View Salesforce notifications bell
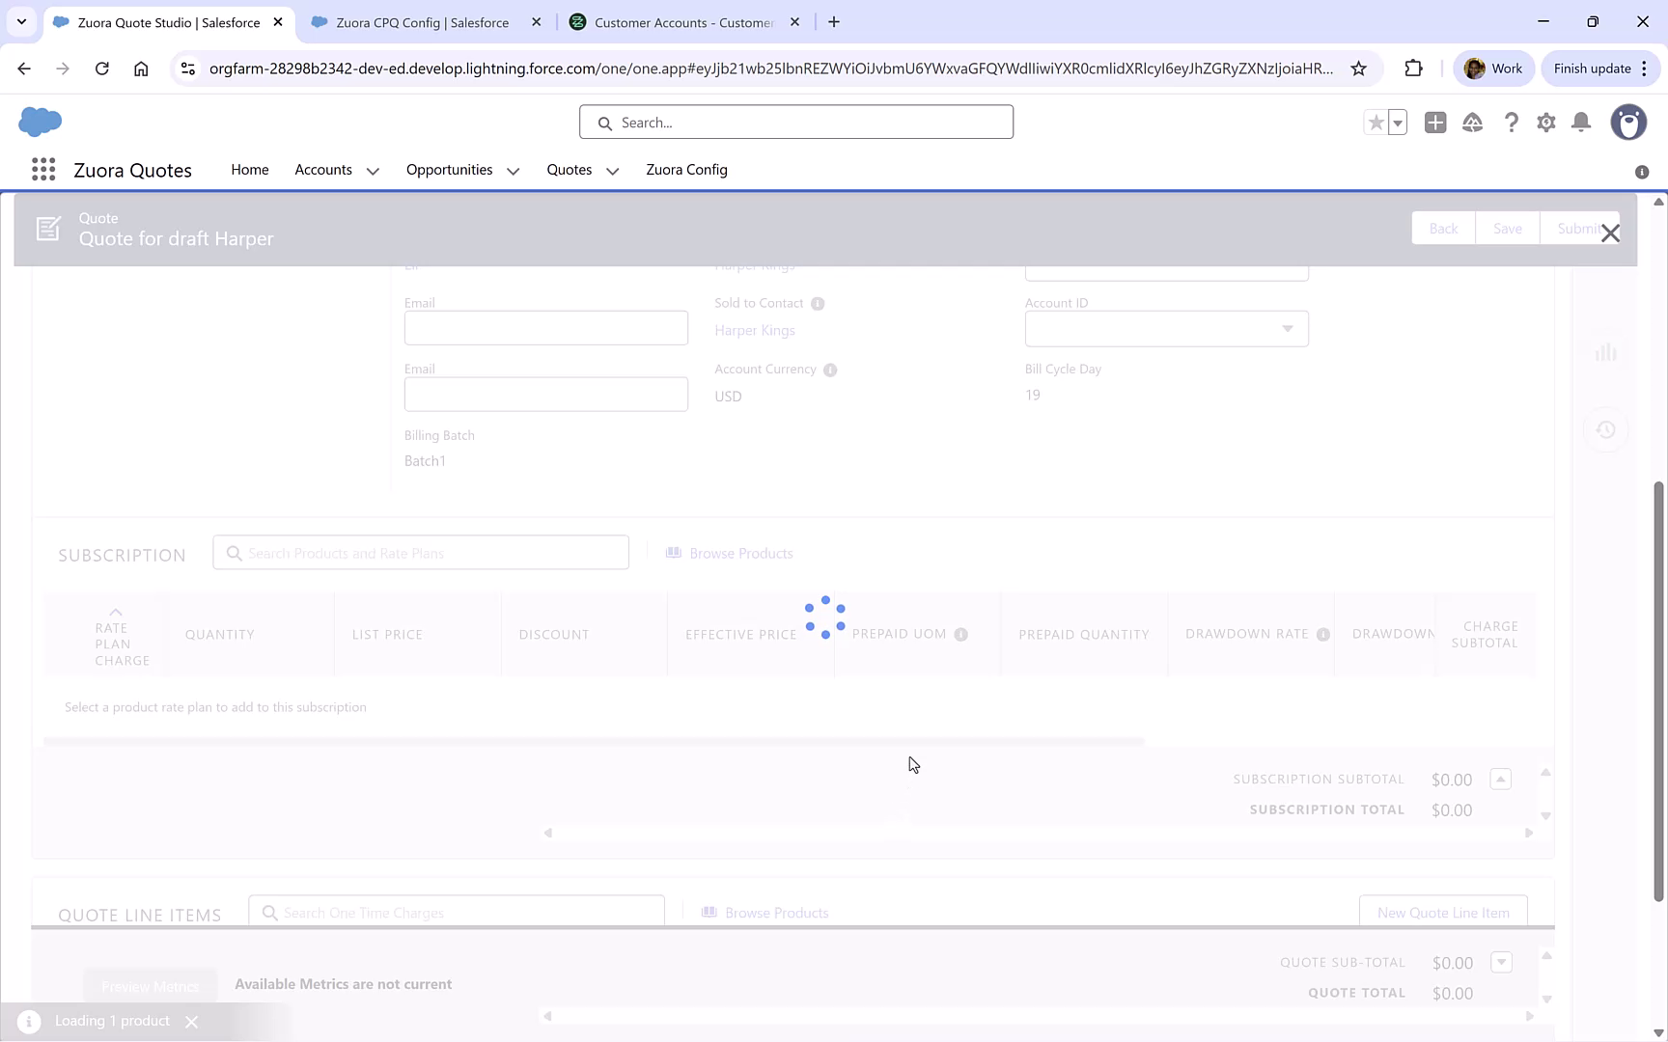The image size is (1668, 1042). pyautogui.click(x=1581, y=123)
